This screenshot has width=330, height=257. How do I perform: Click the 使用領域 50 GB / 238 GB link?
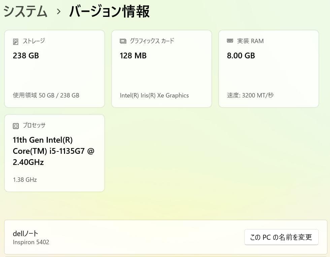point(46,95)
